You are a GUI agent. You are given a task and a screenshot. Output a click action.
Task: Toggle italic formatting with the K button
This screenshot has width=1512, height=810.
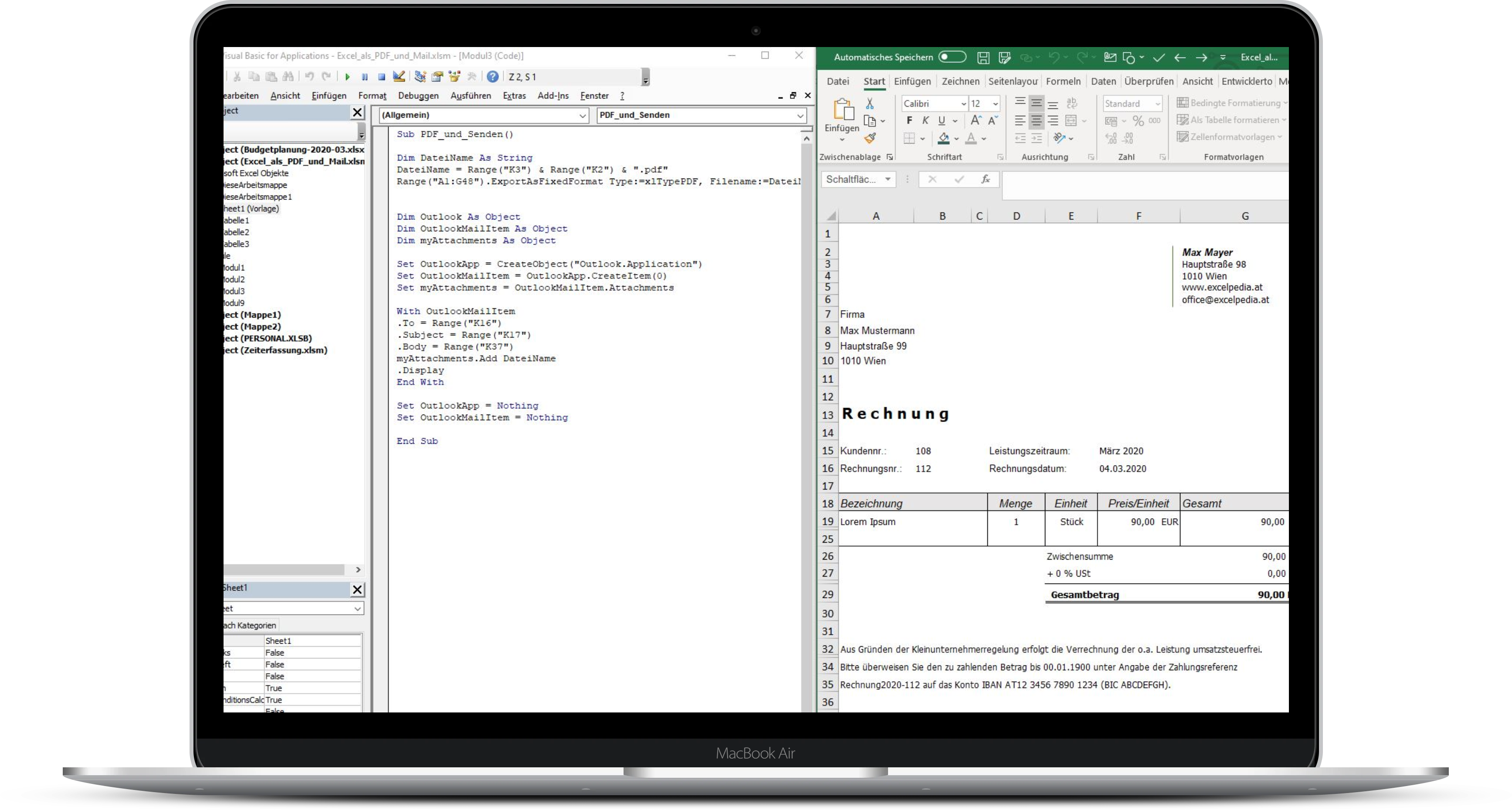(926, 121)
